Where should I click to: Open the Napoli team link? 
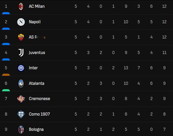pyautogui.click(x=35, y=22)
